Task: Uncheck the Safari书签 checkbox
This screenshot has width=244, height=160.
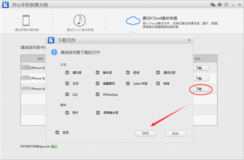Action: [x=128, y=83]
